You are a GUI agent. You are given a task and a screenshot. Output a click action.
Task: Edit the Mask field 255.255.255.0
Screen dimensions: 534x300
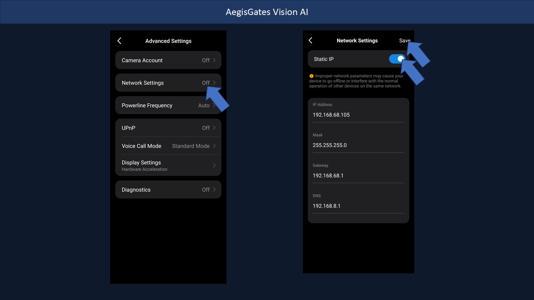(358, 145)
